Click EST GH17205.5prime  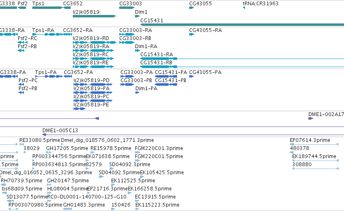pos(49,152)
